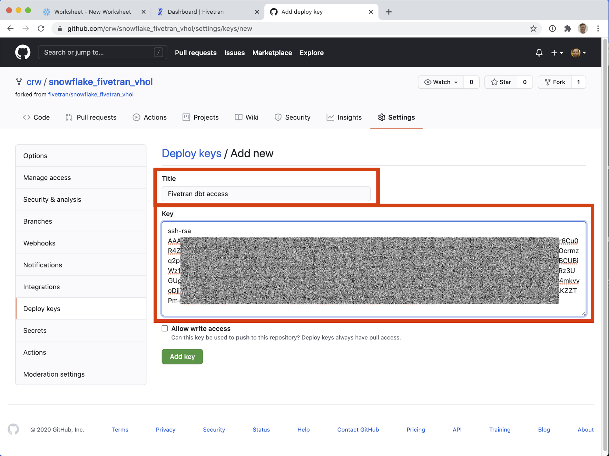Click the Title input field
609x456 pixels.
click(266, 194)
